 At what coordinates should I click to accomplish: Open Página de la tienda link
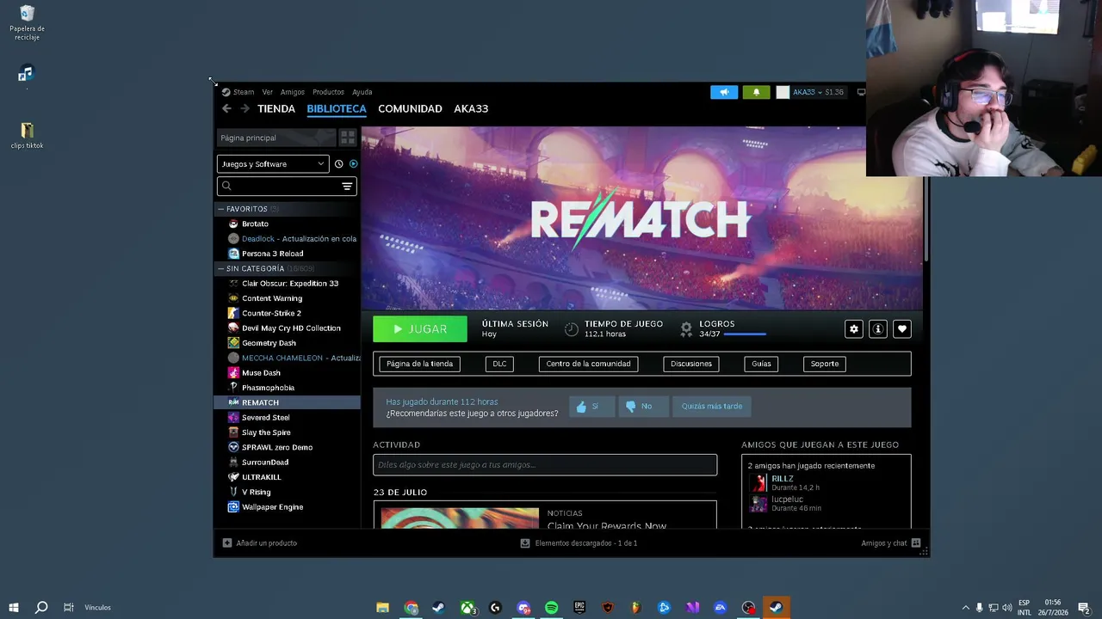pyautogui.click(x=419, y=364)
